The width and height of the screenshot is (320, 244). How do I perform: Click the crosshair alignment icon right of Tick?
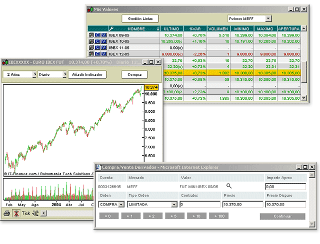pos(35,213)
